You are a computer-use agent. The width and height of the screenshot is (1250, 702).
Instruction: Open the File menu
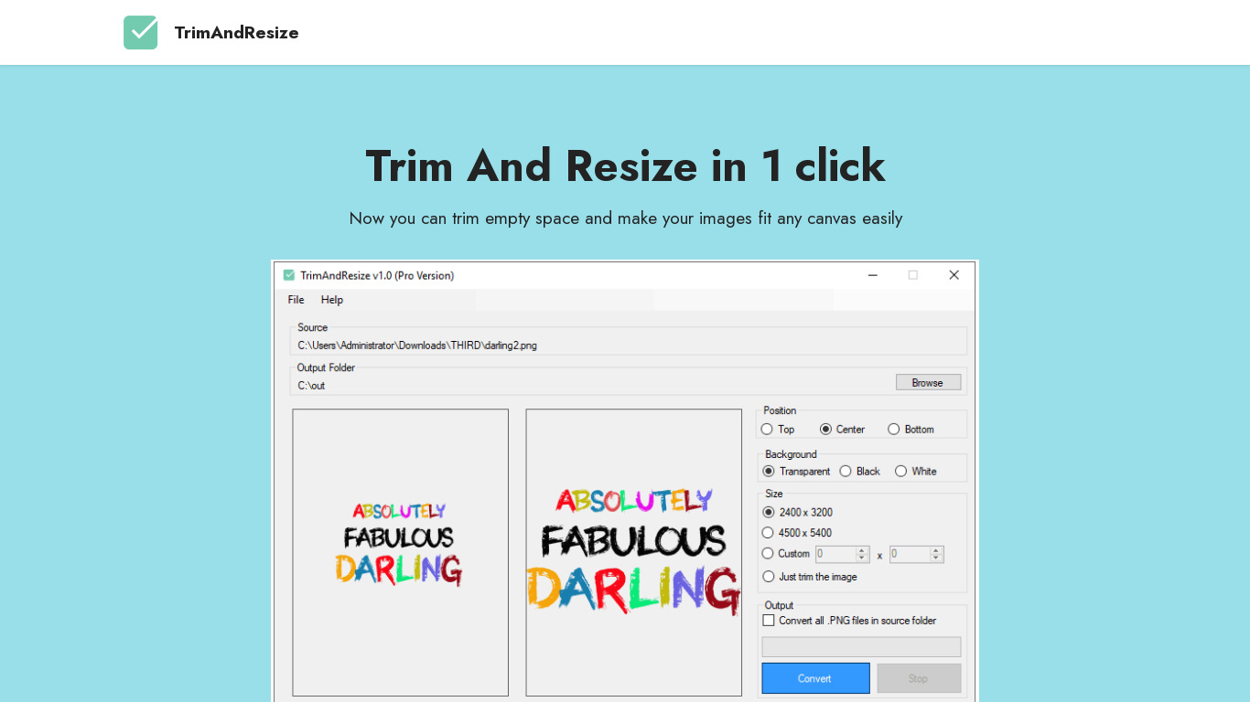[296, 300]
